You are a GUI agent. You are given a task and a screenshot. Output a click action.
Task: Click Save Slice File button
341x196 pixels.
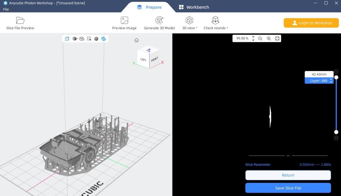(288, 188)
